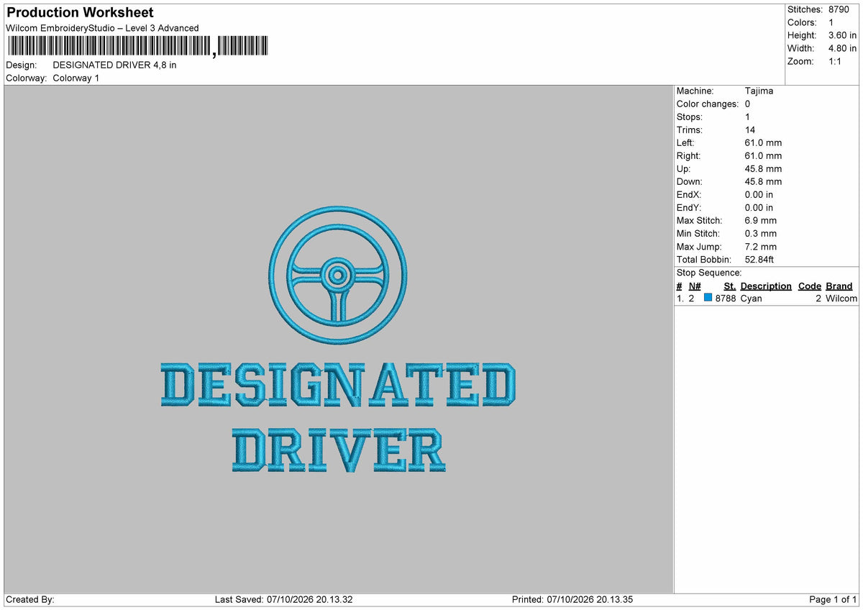This screenshot has height=610, width=863.
Task: Click the 'Design:' label
Action: pyautogui.click(x=22, y=65)
